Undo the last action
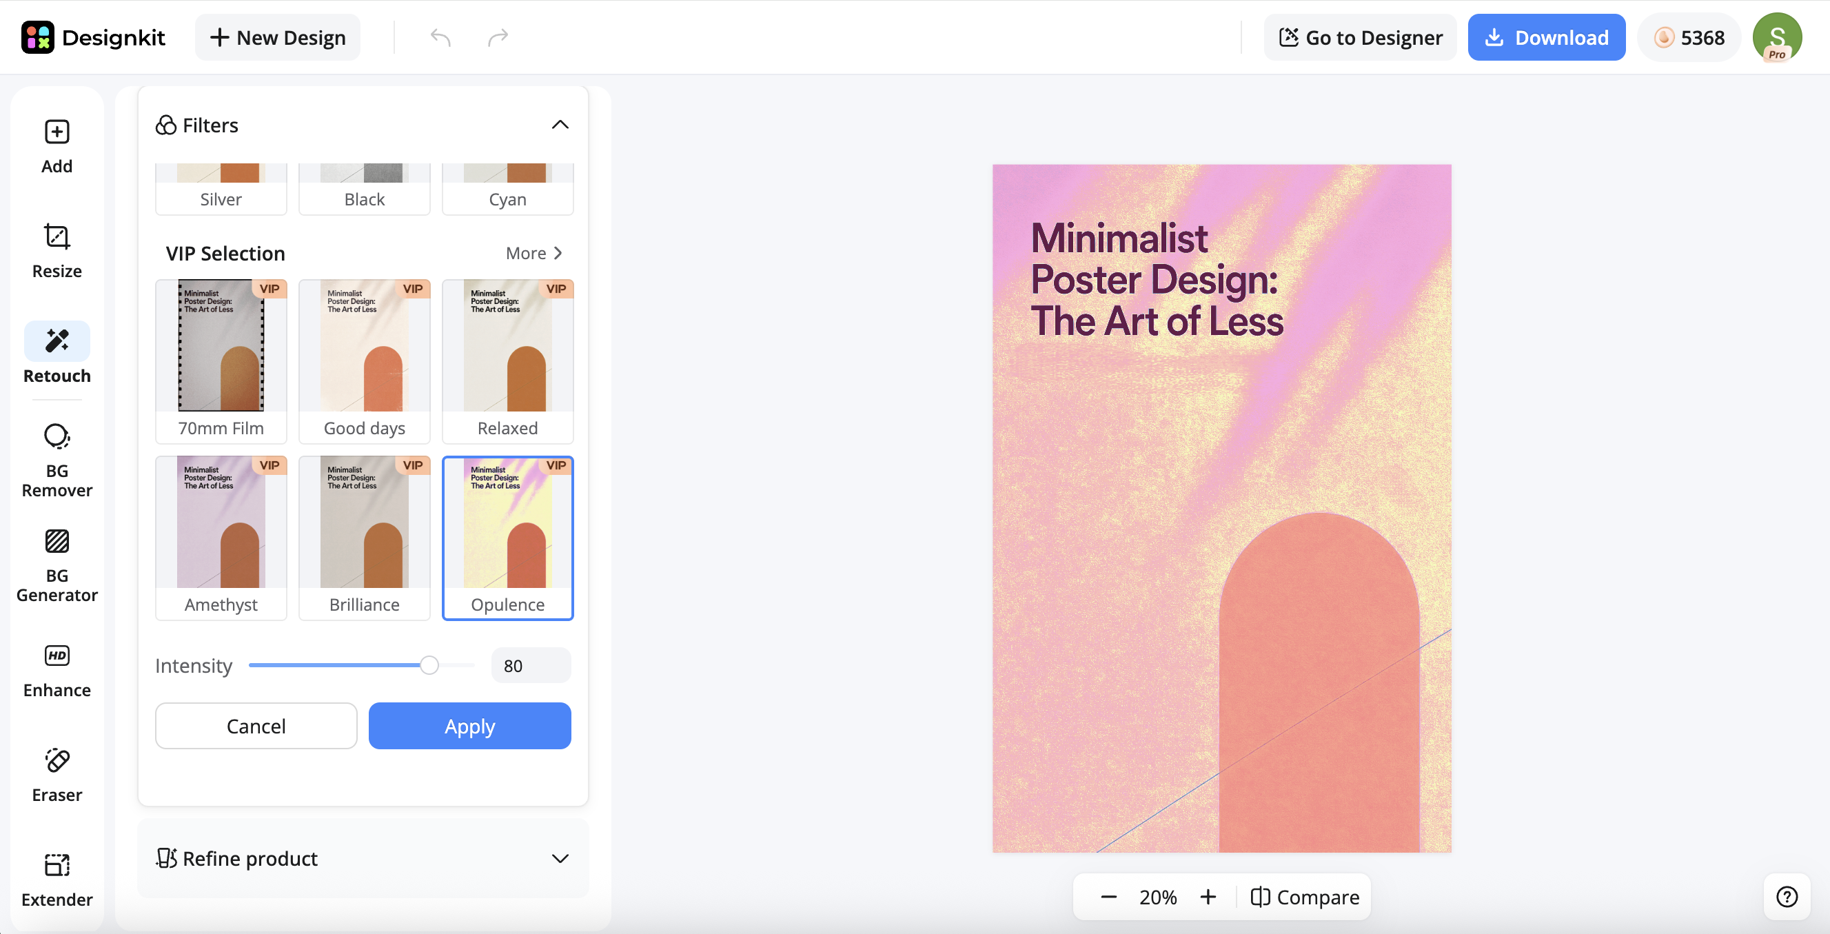Image resolution: width=1830 pixels, height=934 pixels. click(x=440, y=38)
